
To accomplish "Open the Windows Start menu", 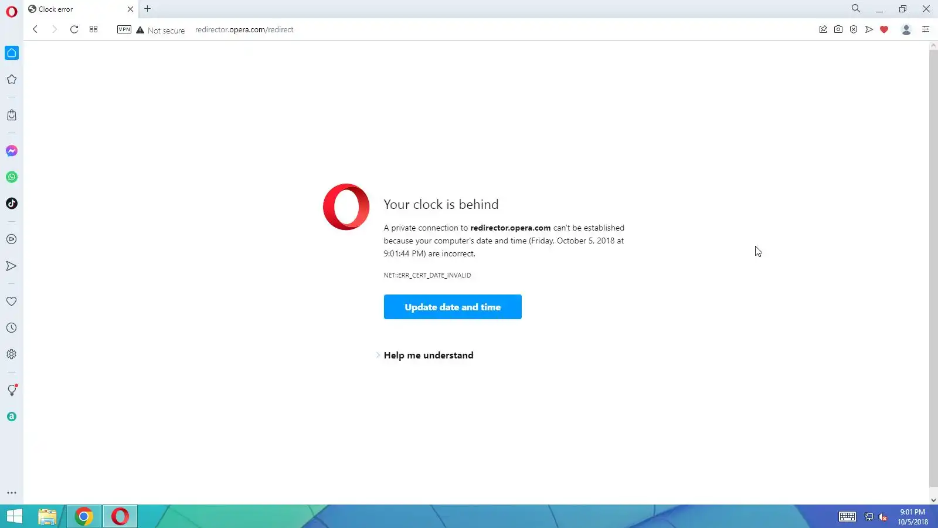I will point(15,516).
